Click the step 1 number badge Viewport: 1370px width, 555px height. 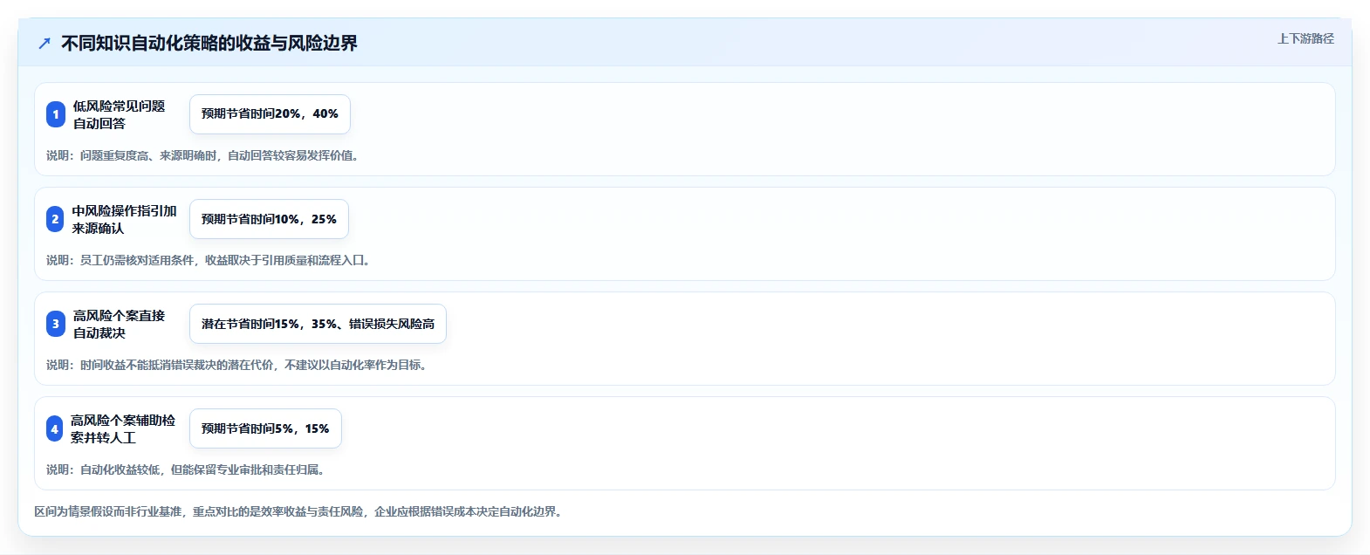[x=56, y=114]
